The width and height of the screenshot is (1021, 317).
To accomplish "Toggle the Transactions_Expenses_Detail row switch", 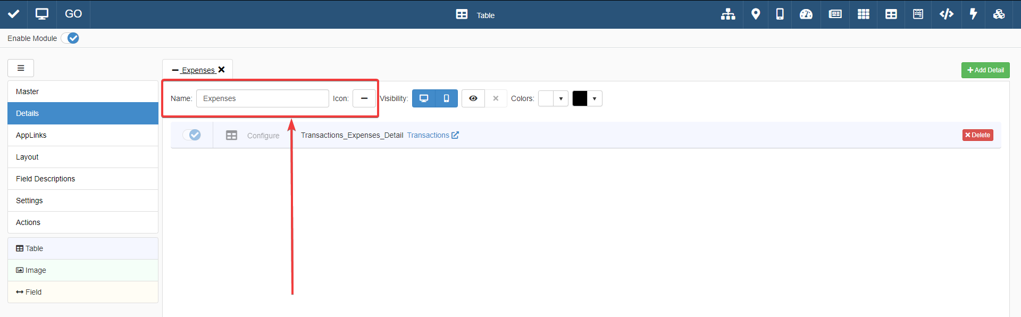I will click(x=191, y=135).
